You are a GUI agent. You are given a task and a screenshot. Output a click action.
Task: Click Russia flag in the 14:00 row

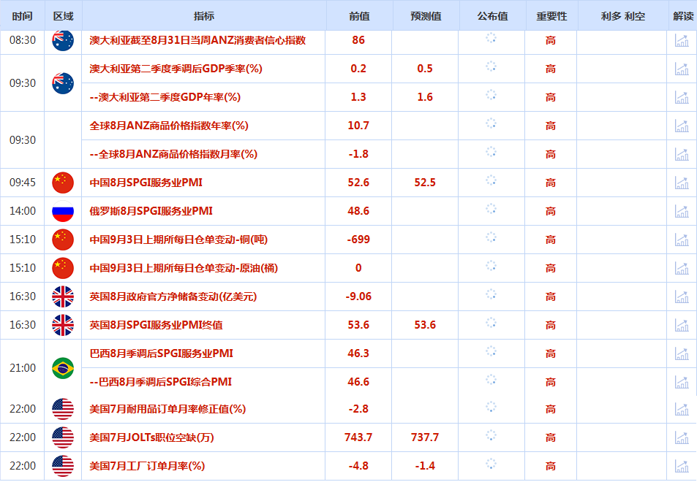pos(63,211)
